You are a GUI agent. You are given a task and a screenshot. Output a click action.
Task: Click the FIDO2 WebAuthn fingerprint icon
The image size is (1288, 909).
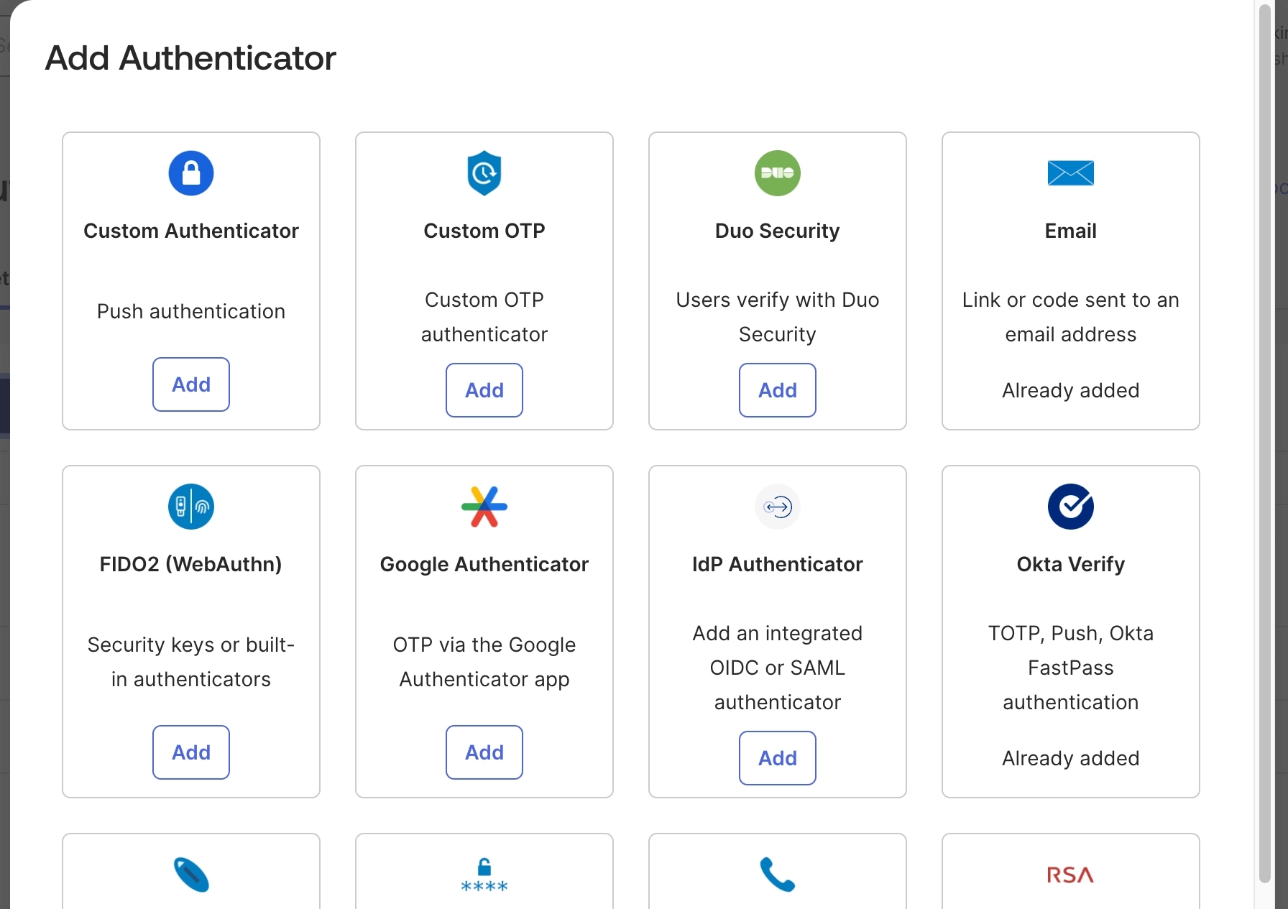coord(191,507)
